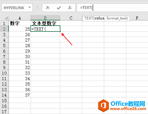
Task: Select row 12 header
Action: 4,84
